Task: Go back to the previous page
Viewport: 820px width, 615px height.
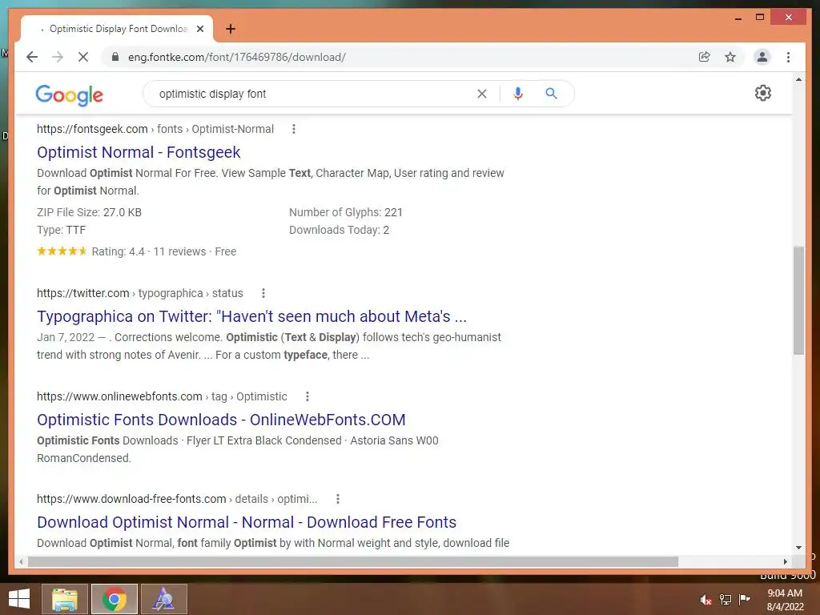Action: tap(32, 57)
